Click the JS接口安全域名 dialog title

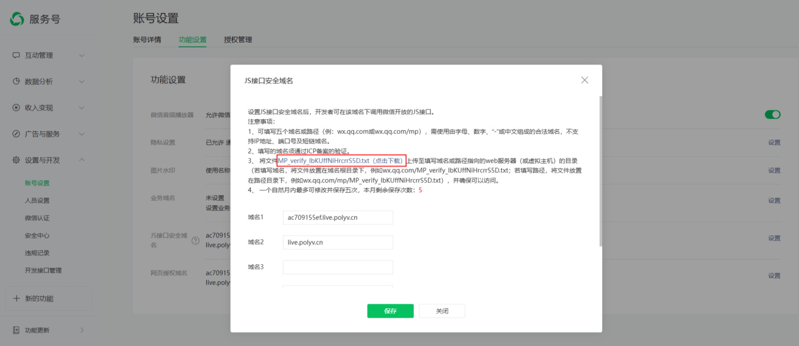coord(269,81)
